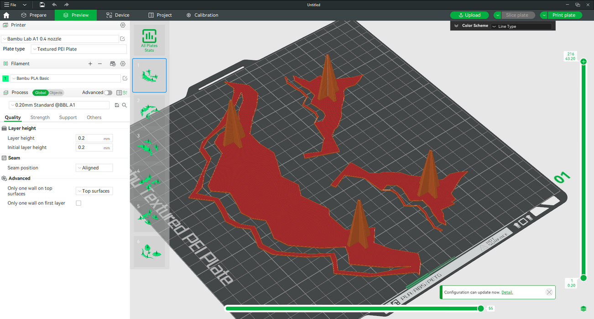Search process settings with magnifier icon

click(124, 105)
